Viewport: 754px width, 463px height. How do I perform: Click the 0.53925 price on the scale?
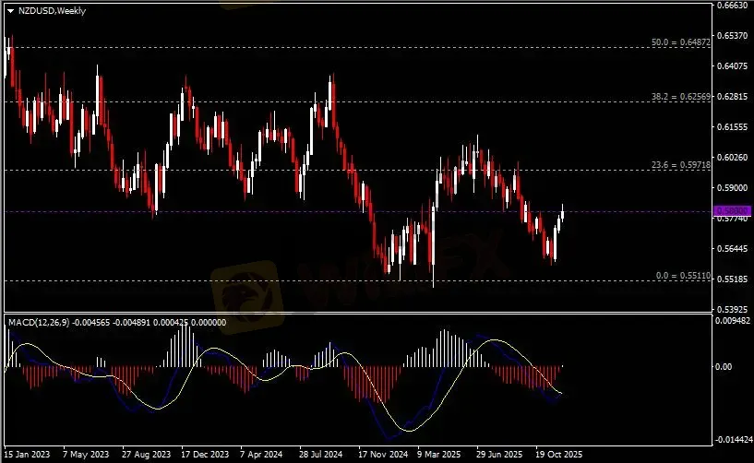(732, 309)
